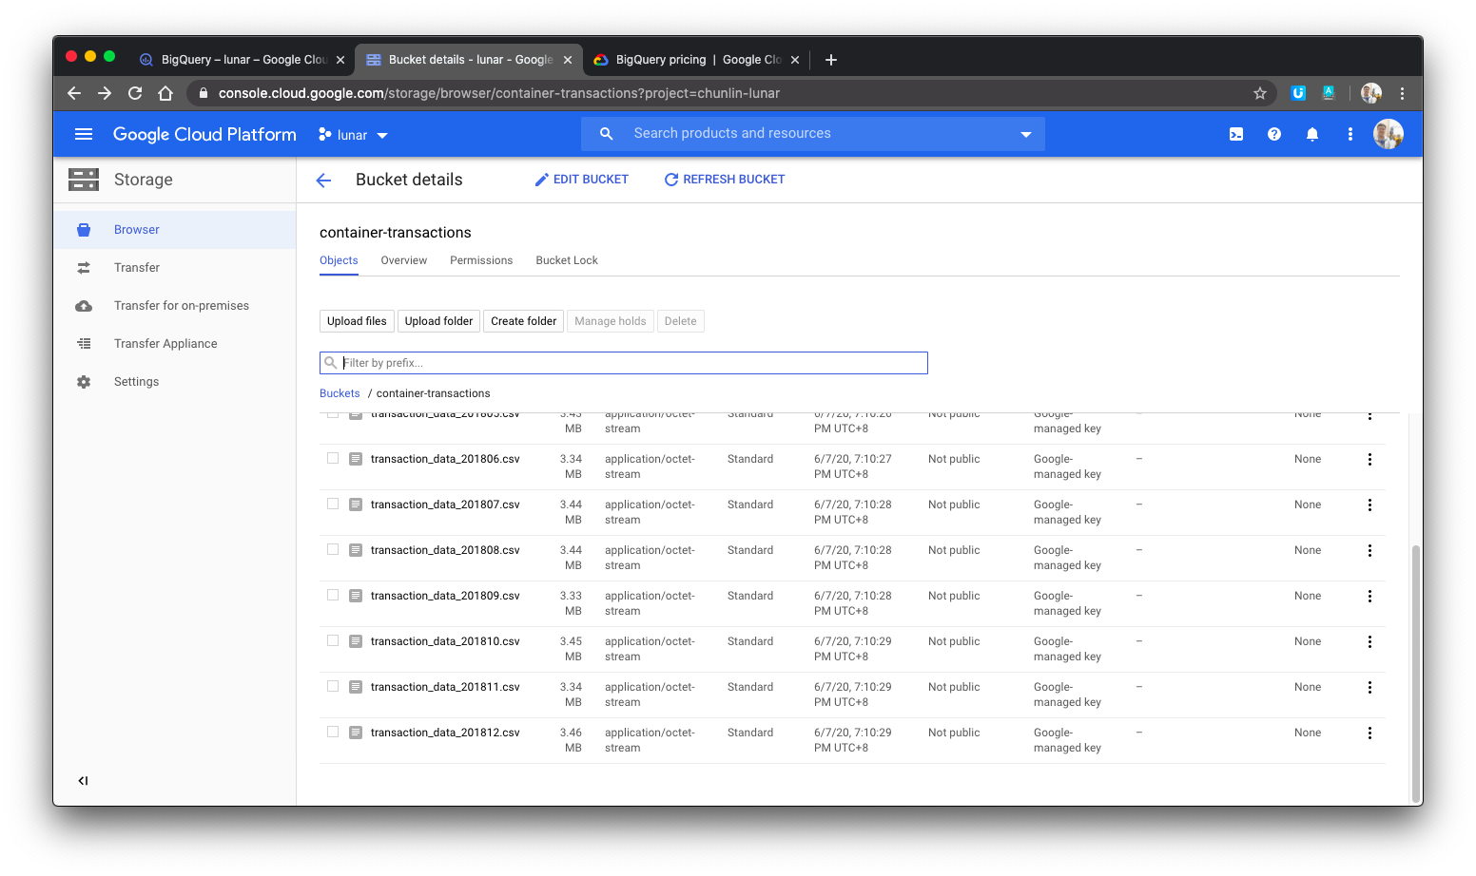This screenshot has height=876, width=1476.
Task: Click the help question mark icon
Action: pyautogui.click(x=1274, y=134)
